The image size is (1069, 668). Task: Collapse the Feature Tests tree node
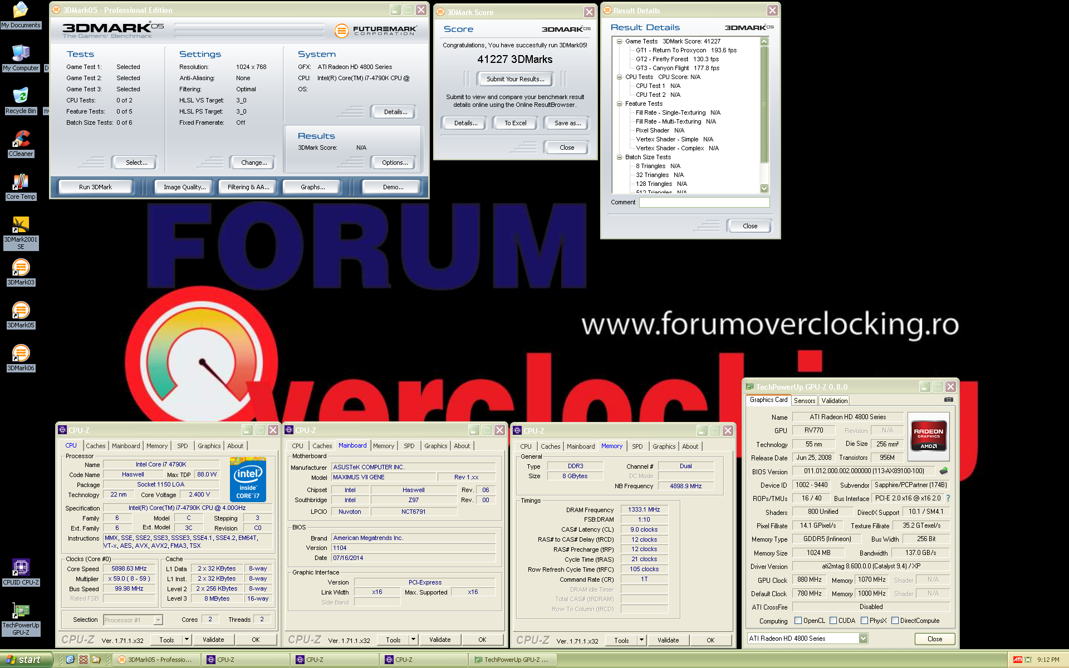[x=619, y=104]
